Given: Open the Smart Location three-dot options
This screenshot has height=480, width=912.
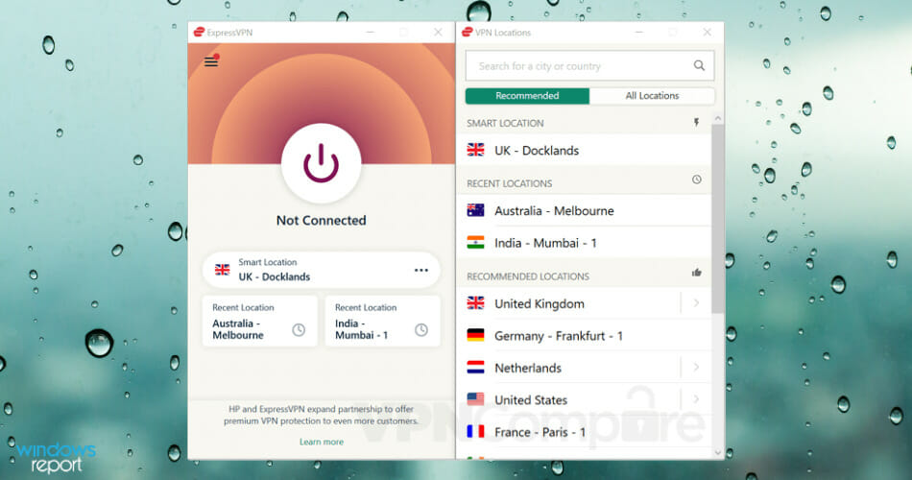Looking at the screenshot, I should coord(421,270).
